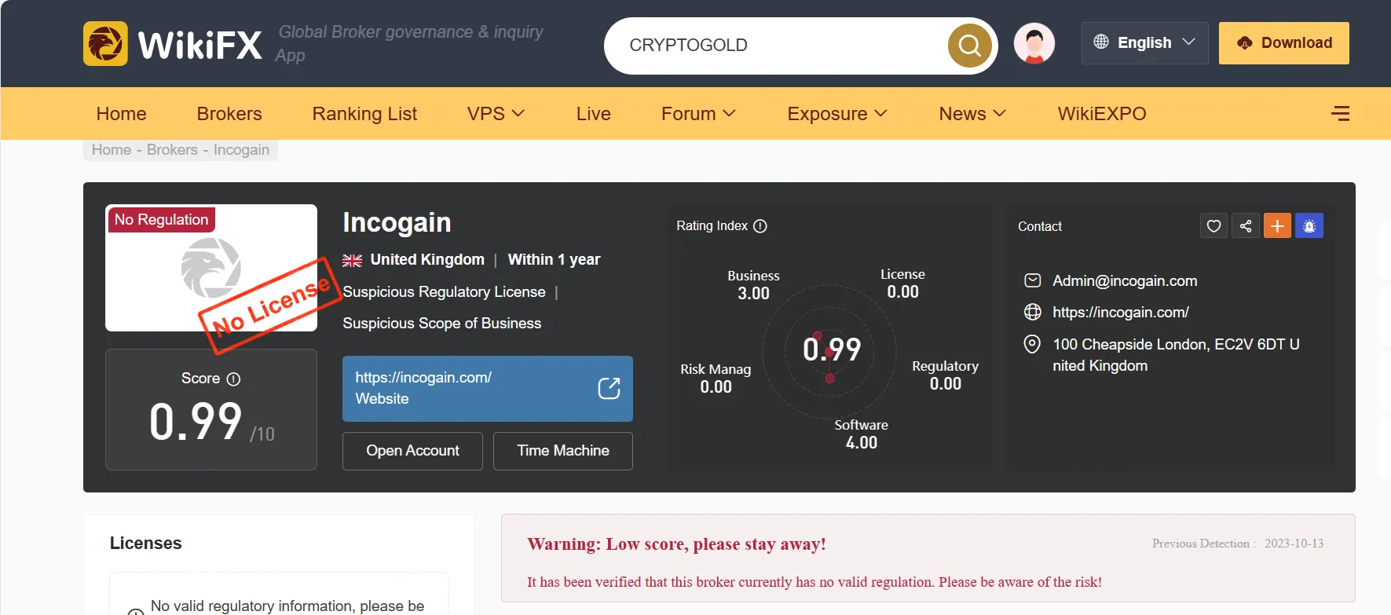1391x615 pixels.
Task: Click the Incogain broker title
Action: pyautogui.click(x=397, y=223)
